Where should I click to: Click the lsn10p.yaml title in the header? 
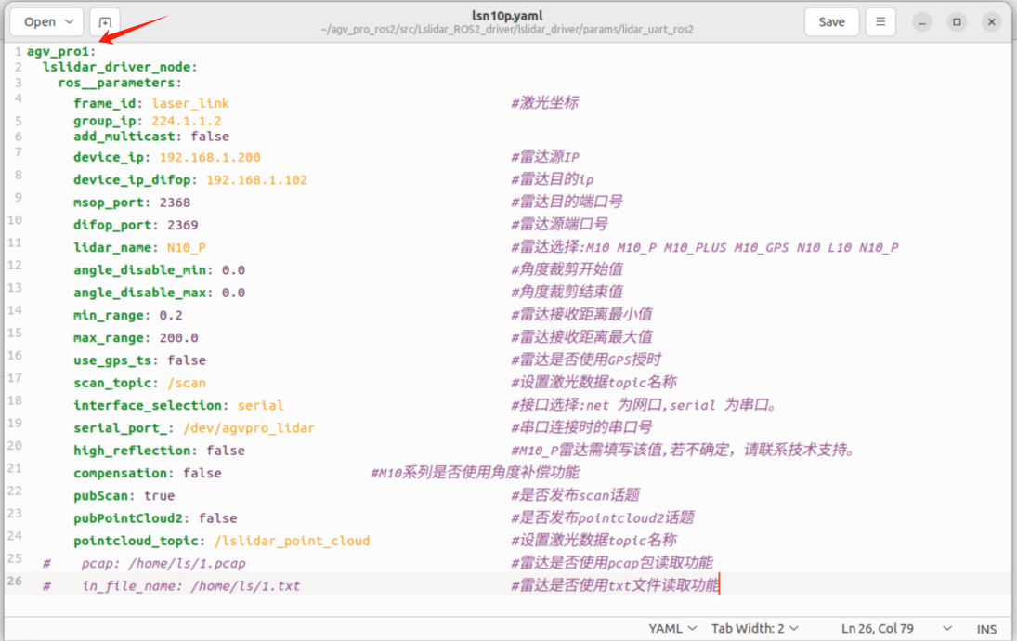507,16
